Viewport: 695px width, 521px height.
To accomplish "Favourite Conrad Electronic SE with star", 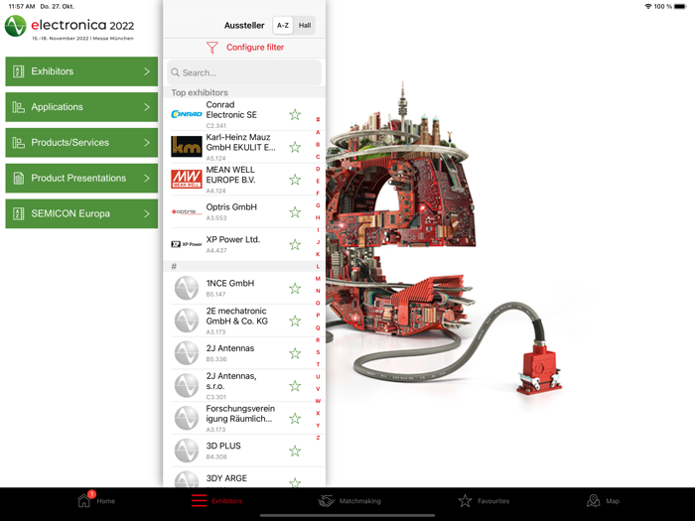I will tap(295, 115).
